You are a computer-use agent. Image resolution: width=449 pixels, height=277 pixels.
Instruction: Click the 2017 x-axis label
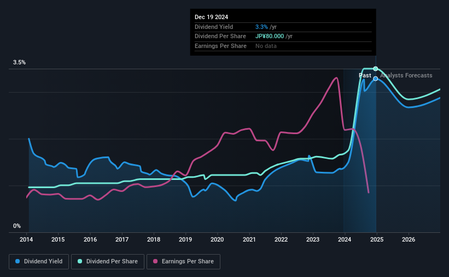tap(122, 239)
